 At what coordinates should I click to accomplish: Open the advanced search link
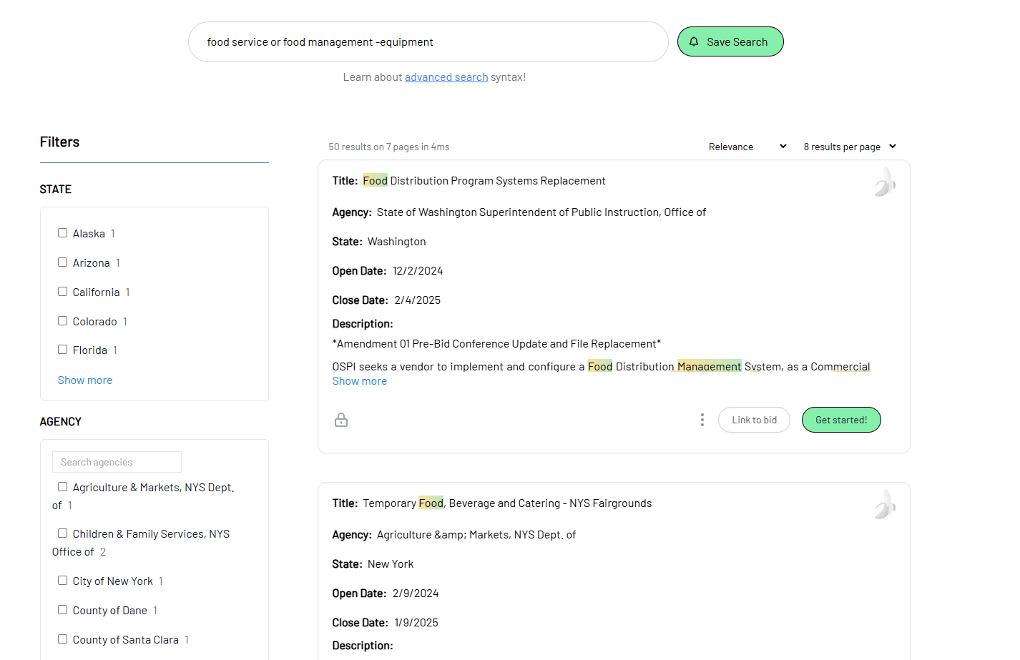pos(446,77)
